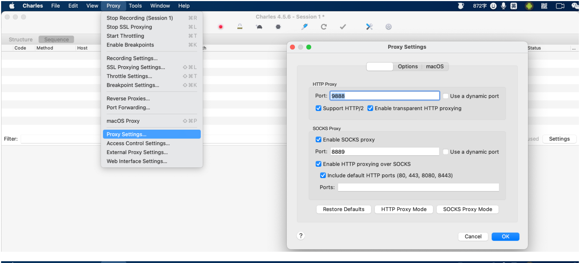Click the Validate checkmark icon
The image size is (580, 263).
click(343, 27)
